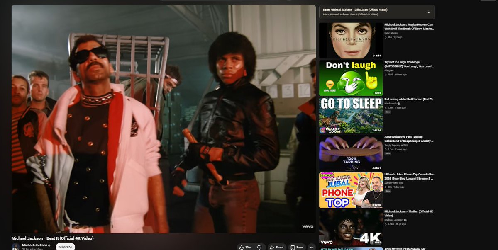Screen dimensions: 498x250
Task: Click the Mix – Michael Jackson subtitle
Action: click(x=350, y=15)
